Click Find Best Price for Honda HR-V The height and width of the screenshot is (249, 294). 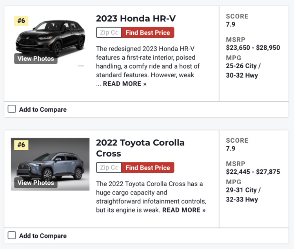coord(148,33)
